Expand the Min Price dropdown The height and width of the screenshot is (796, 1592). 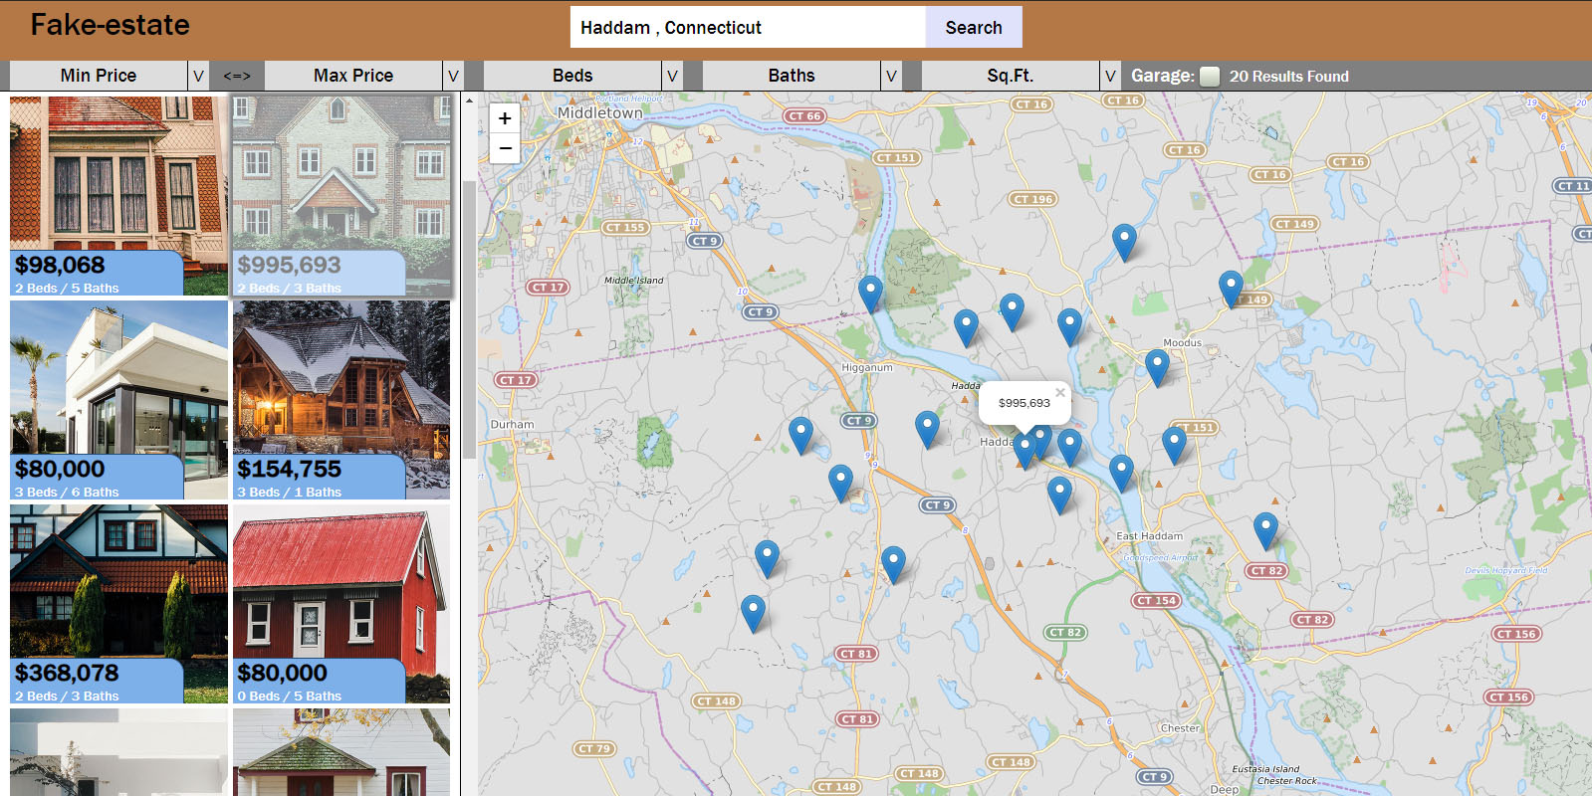click(x=198, y=76)
